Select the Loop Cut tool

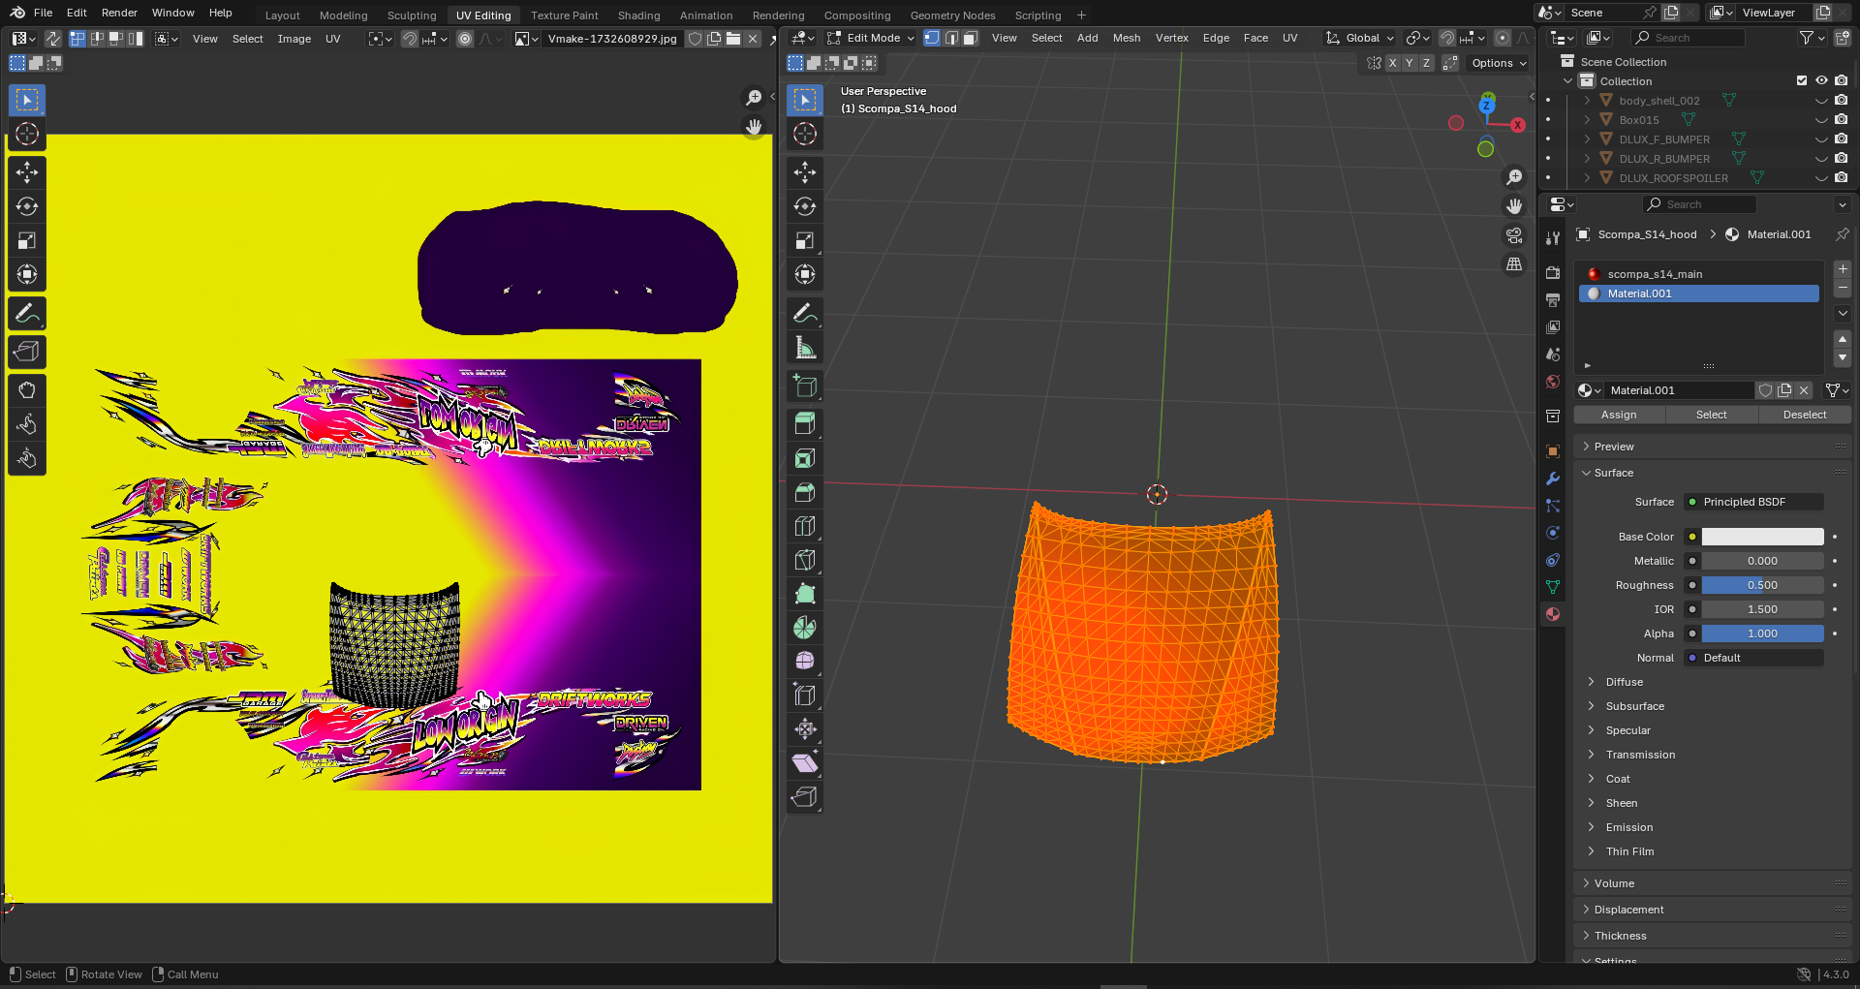click(x=805, y=526)
